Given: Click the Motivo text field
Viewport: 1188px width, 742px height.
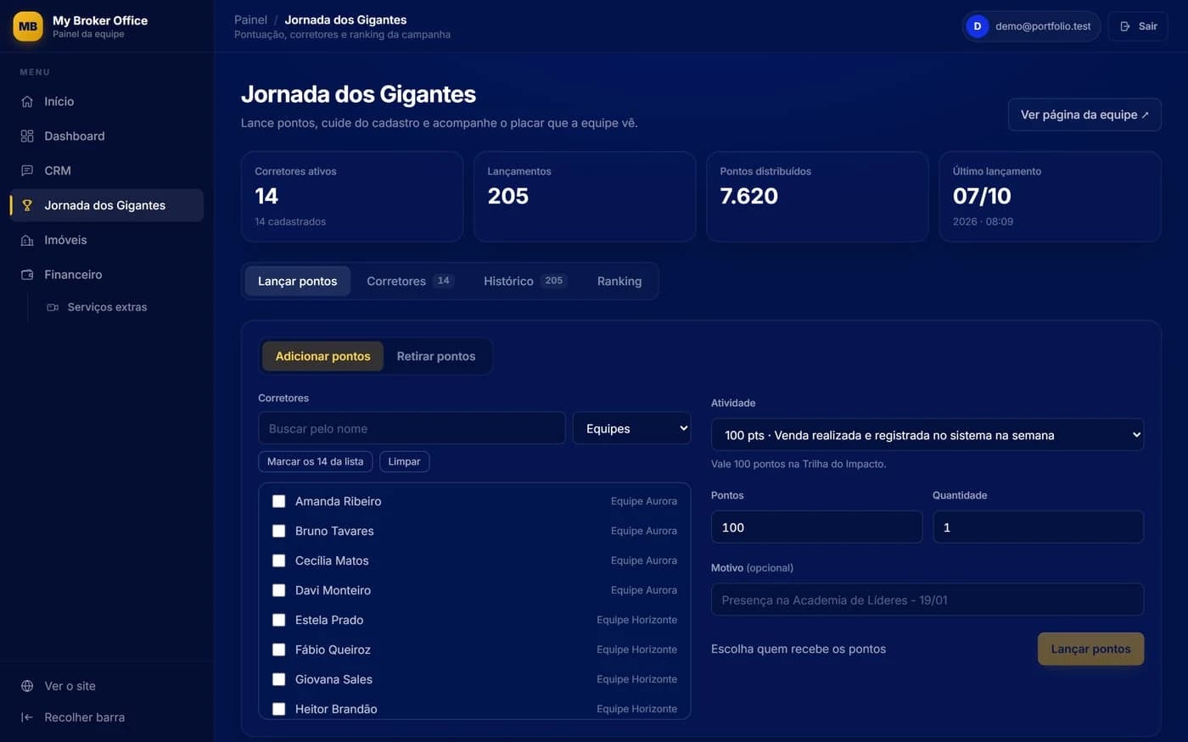Looking at the screenshot, I should [927, 600].
